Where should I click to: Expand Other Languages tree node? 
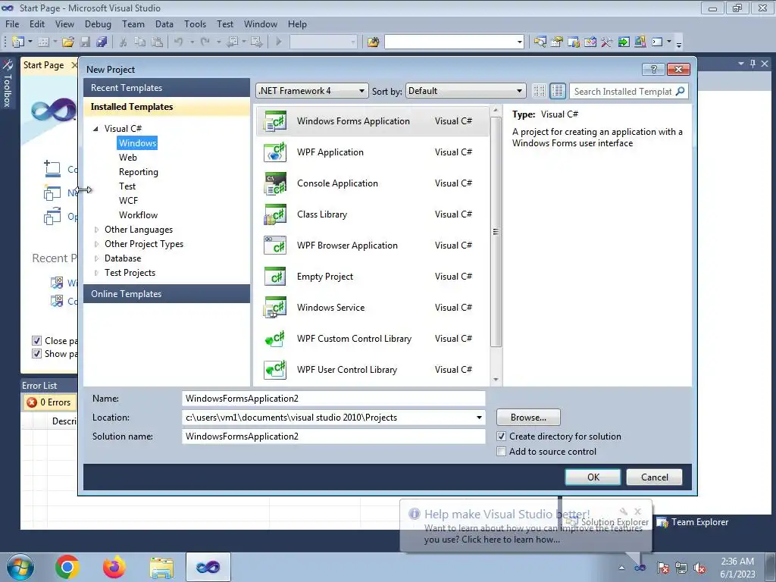pyautogui.click(x=96, y=230)
